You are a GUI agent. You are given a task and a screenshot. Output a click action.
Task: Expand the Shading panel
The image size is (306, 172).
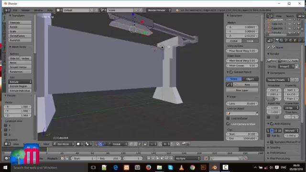(274, 148)
